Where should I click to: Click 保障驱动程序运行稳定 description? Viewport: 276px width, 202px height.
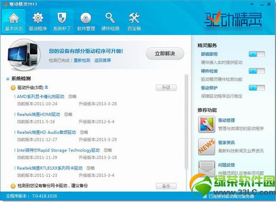222,96
